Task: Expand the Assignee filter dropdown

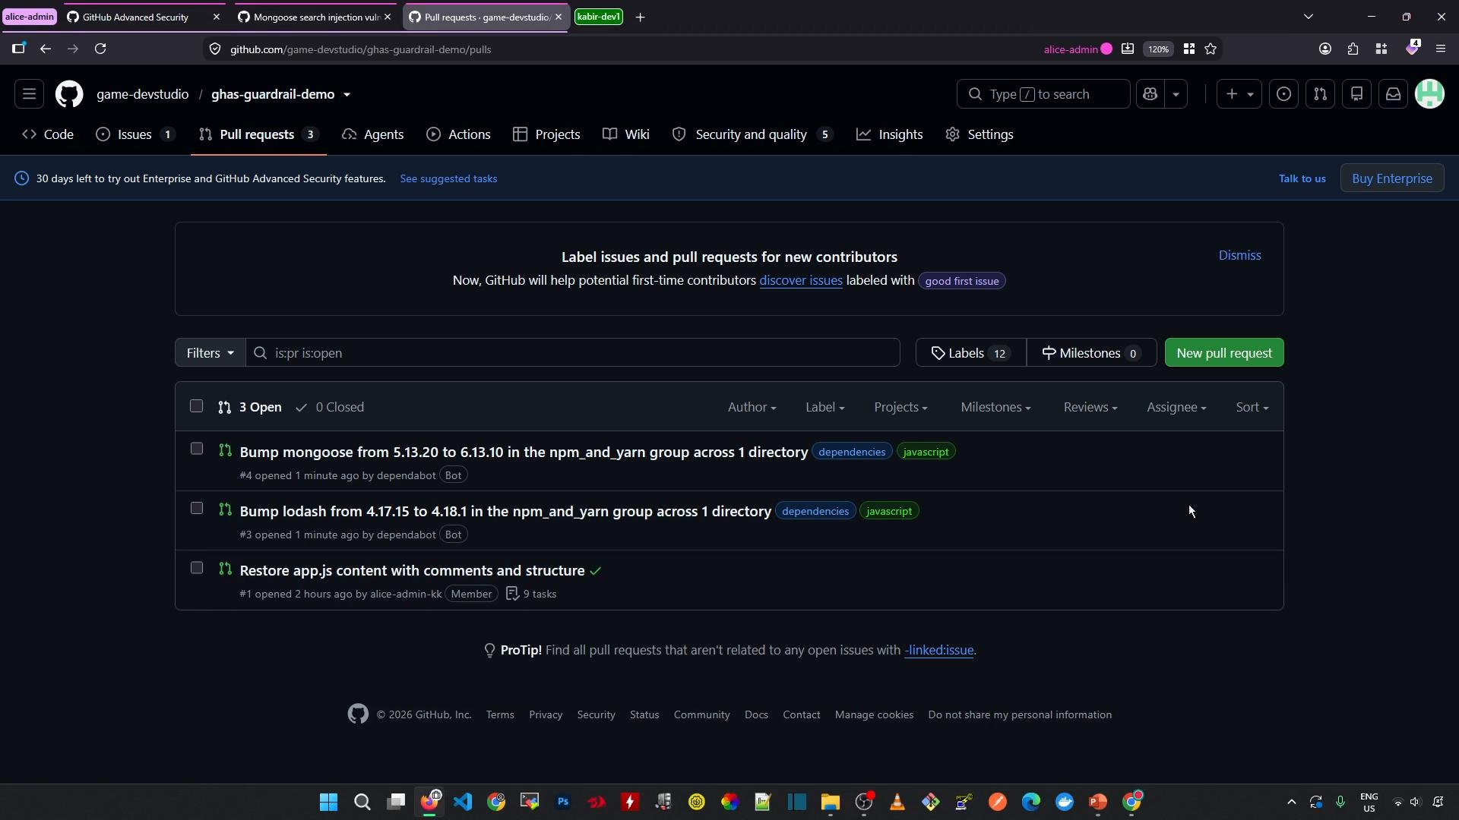Action: 1176,407
